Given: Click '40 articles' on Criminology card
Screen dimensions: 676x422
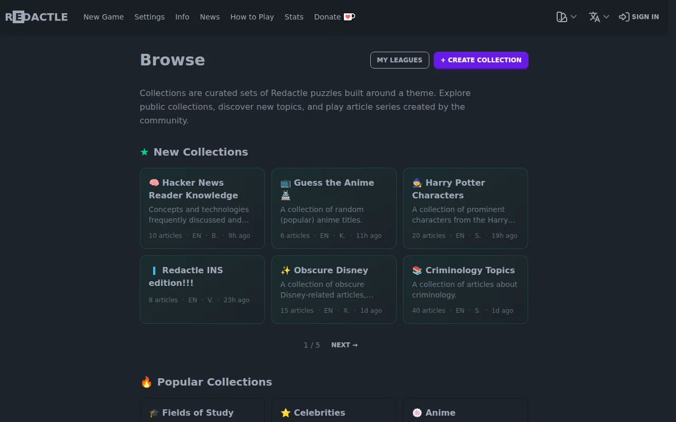Looking at the screenshot, I should point(429,311).
